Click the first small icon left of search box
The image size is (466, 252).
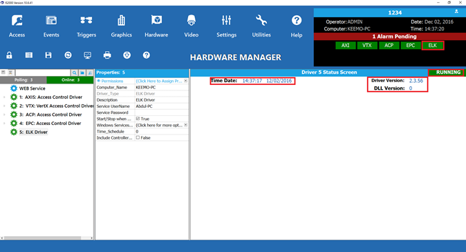coord(3,72)
